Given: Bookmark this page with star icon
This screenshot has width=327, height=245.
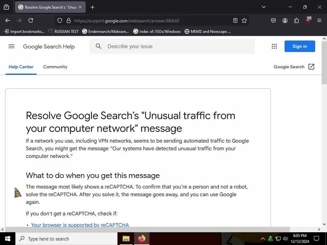Looking at the screenshot, I should click(x=244, y=20).
